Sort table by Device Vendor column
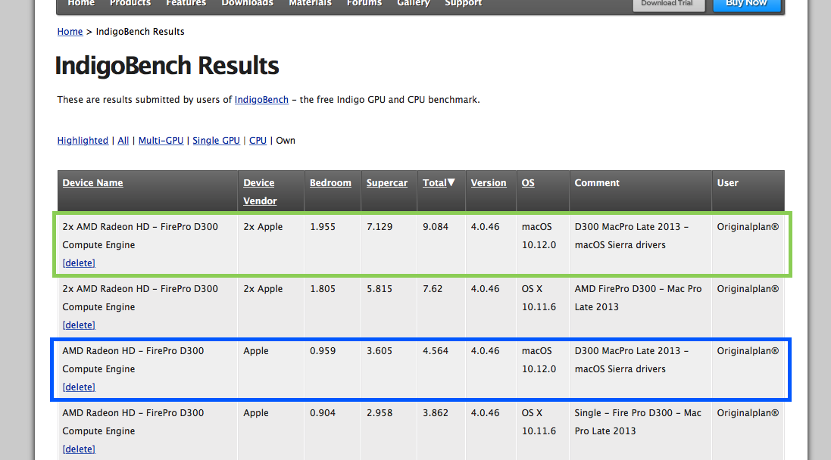The image size is (831, 460). pyautogui.click(x=260, y=191)
